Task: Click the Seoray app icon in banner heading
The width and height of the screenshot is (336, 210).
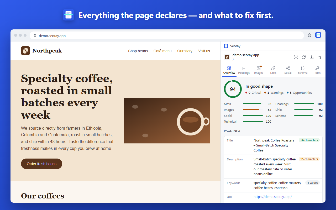Action: tap(69, 15)
